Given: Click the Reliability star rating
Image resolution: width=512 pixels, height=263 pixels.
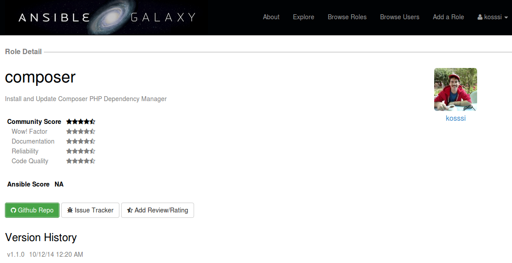Looking at the screenshot, I should click(x=80, y=151).
